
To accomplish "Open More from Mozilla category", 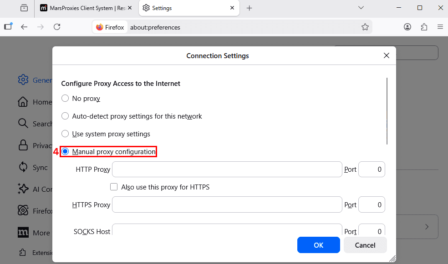I will pyautogui.click(x=34, y=233).
